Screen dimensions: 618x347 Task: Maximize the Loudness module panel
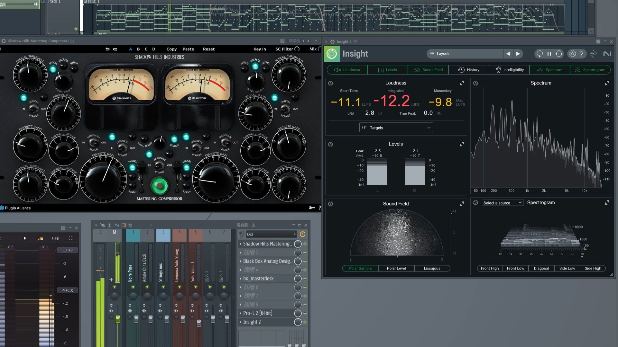[462, 83]
